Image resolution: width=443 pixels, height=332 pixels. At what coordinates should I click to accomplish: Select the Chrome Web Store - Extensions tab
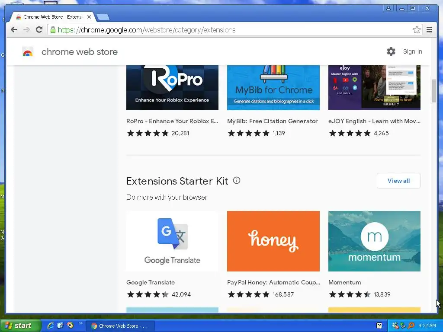pyautogui.click(x=52, y=17)
